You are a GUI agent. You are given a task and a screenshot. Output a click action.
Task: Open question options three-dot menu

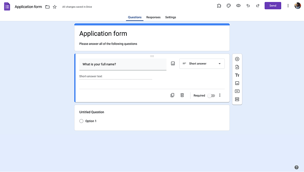(220, 95)
